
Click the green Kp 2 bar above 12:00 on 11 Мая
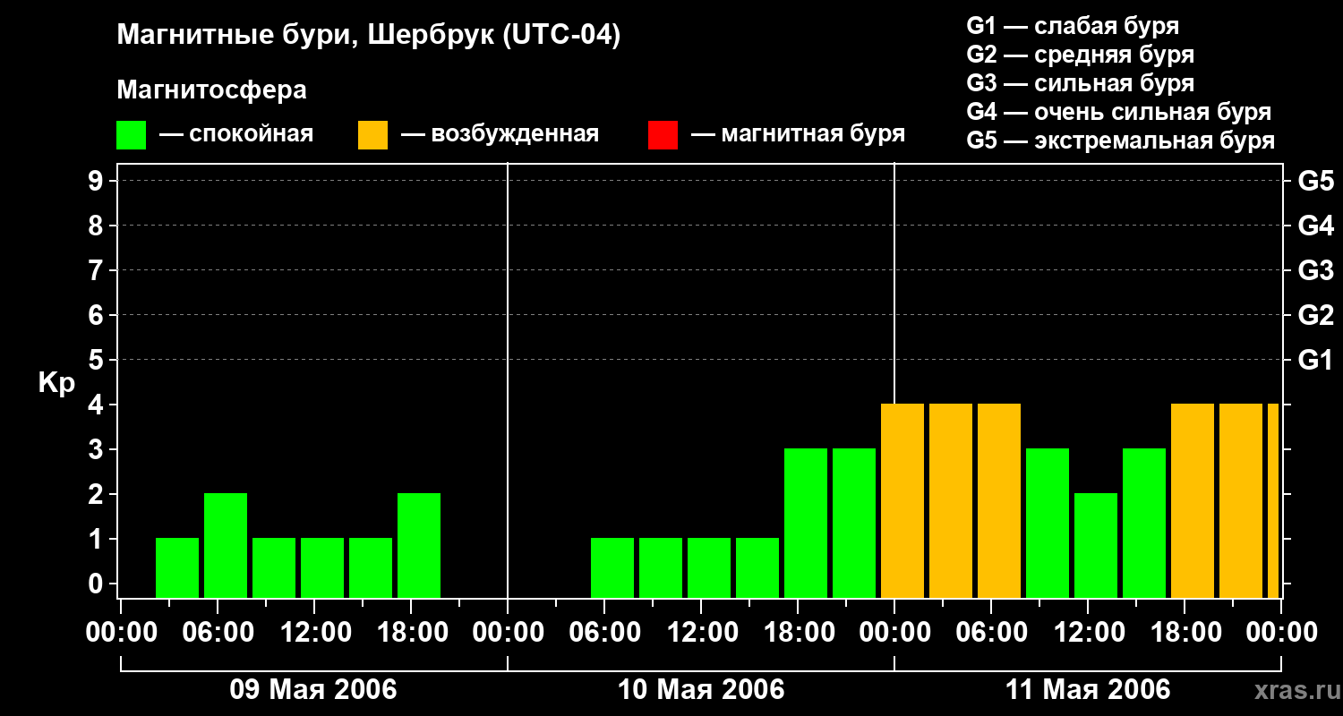(1096, 545)
